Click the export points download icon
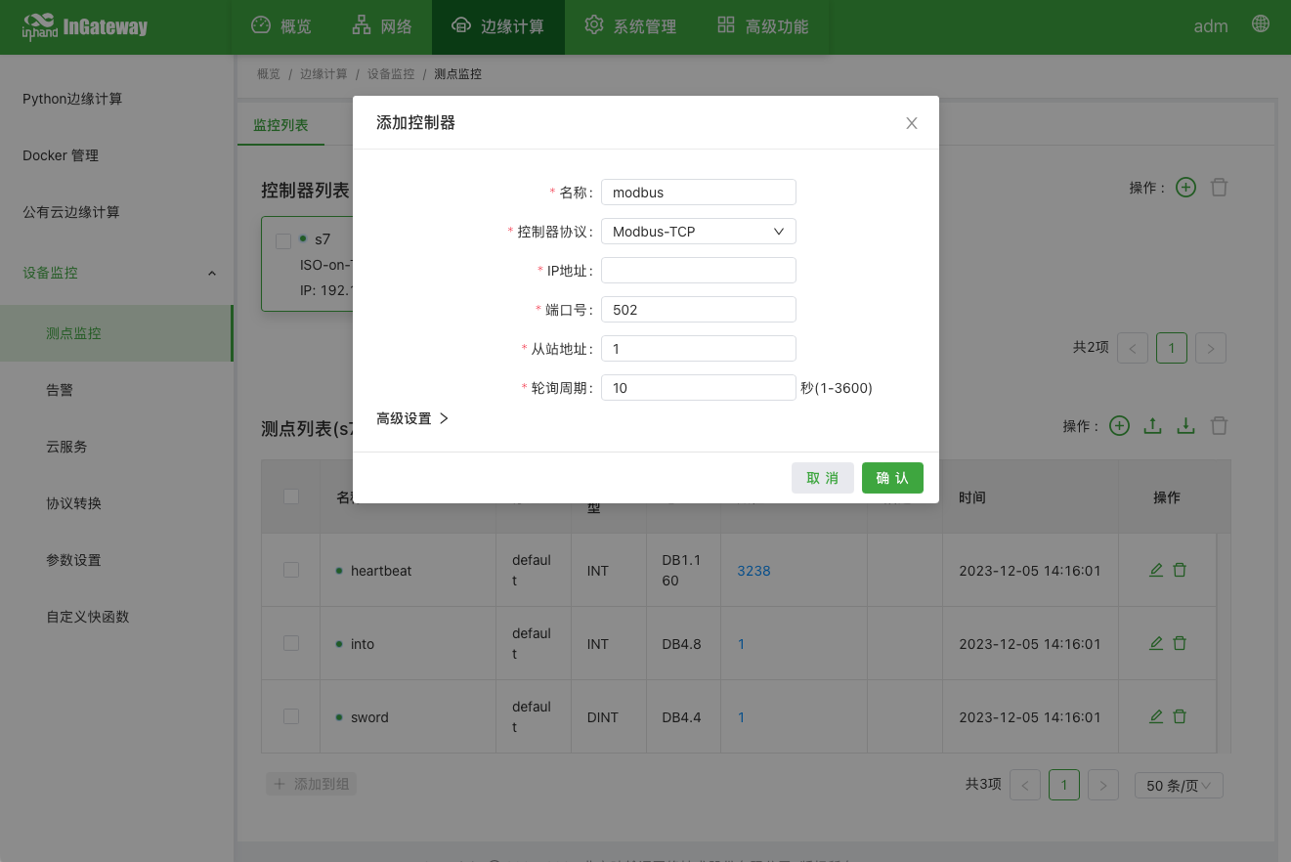The height and width of the screenshot is (862, 1291). pos(1185,426)
